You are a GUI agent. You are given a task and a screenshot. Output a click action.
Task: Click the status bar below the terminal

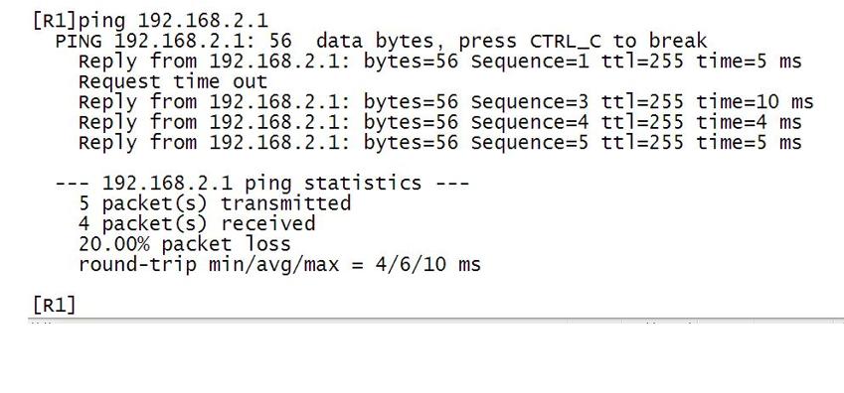click(x=436, y=322)
